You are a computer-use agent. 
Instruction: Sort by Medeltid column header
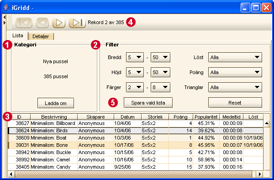pyautogui.click(x=232, y=117)
